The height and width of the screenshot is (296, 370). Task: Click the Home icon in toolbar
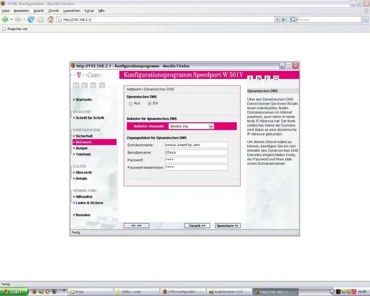pyautogui.click(x=50, y=20)
